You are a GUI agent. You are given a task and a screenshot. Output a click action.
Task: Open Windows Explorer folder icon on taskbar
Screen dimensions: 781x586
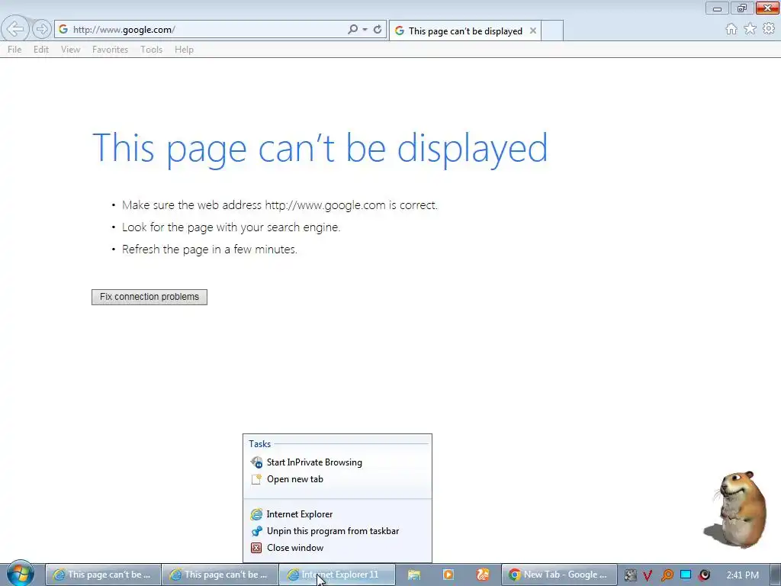(414, 575)
